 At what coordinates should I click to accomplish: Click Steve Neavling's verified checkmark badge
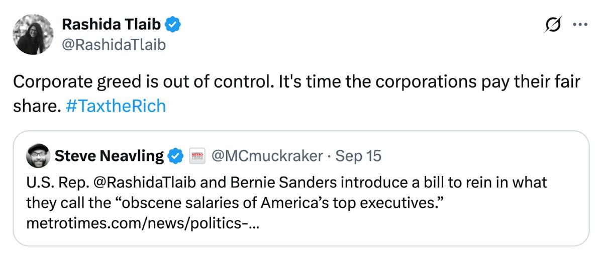175,156
